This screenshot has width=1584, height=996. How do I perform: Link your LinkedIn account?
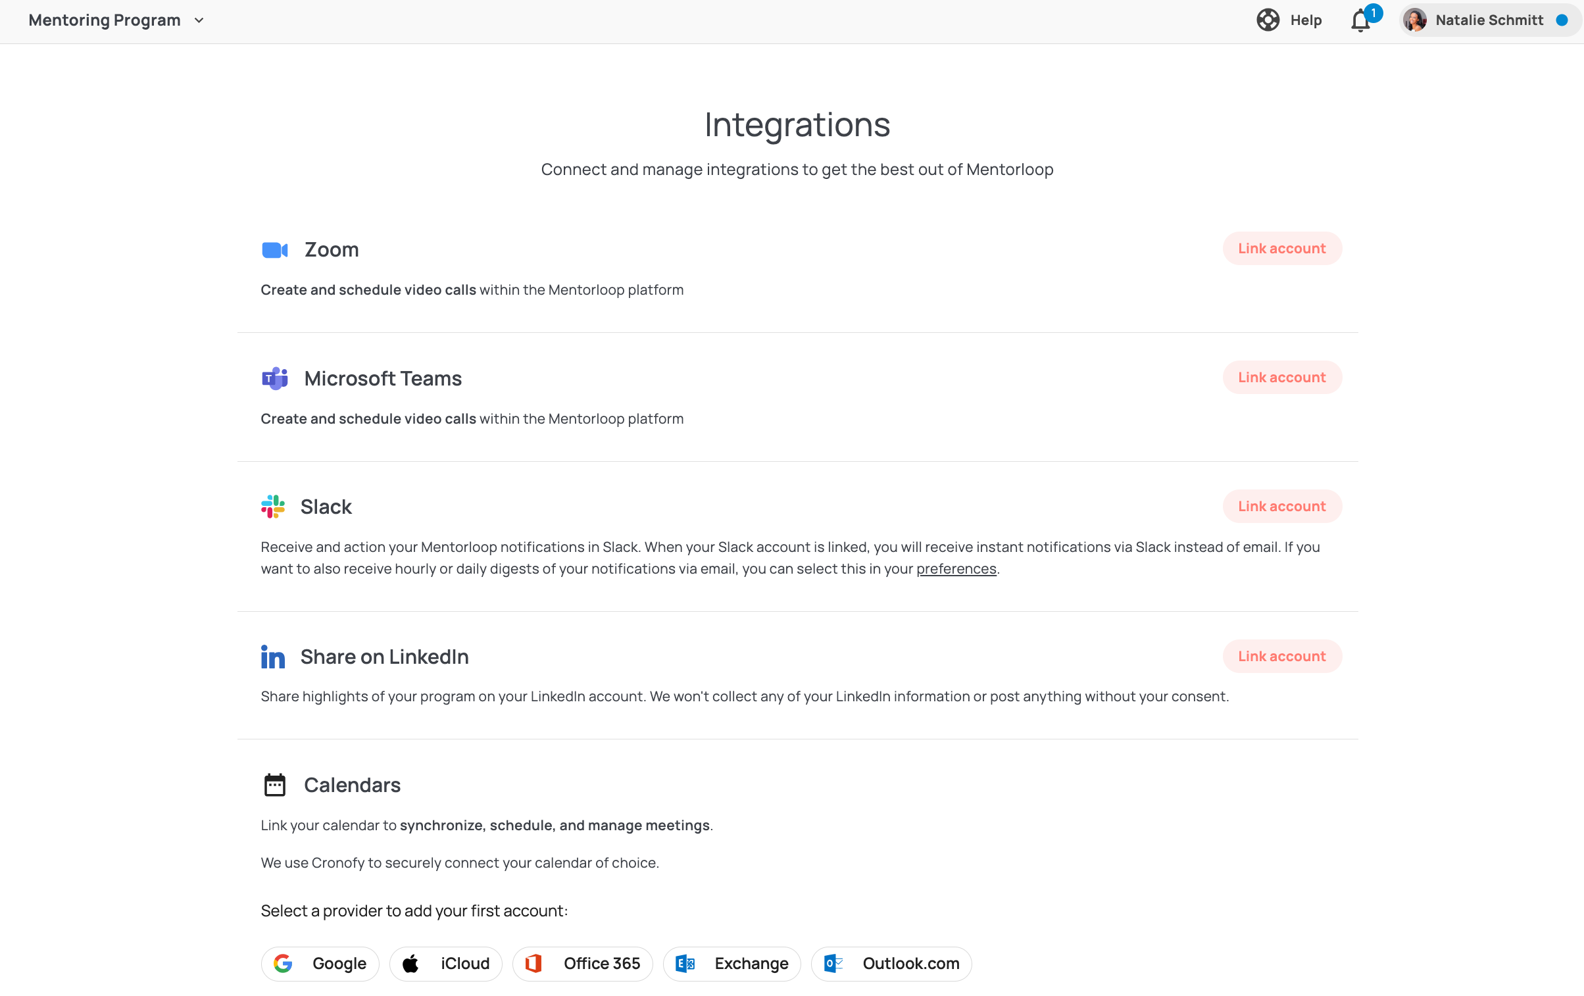(1281, 656)
